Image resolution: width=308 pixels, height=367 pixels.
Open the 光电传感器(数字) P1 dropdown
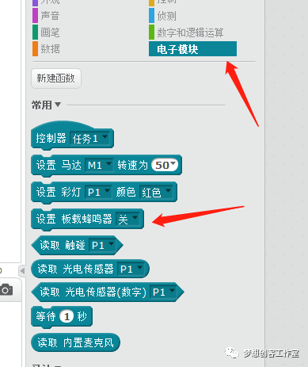[163, 292]
